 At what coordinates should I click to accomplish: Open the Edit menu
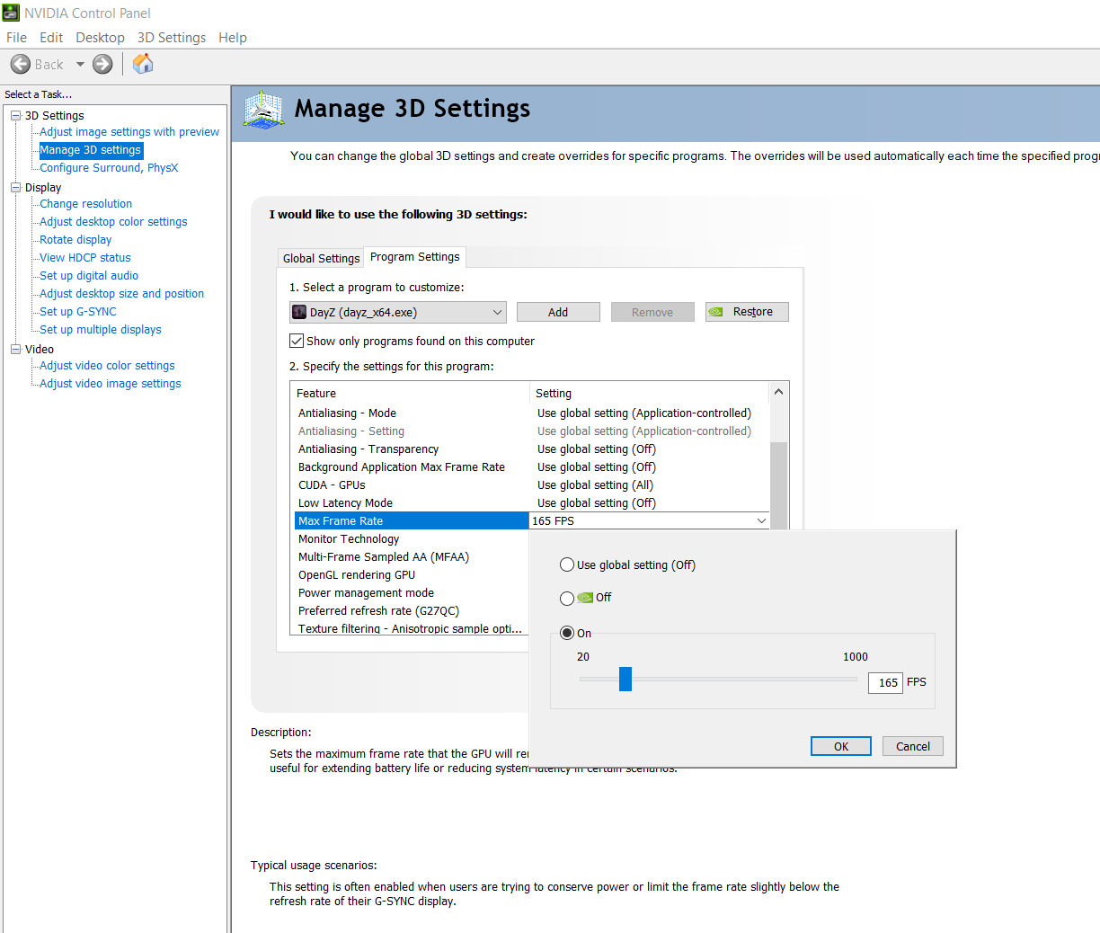point(51,37)
